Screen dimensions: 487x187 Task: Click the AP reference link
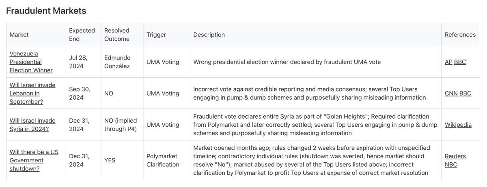coord(448,62)
